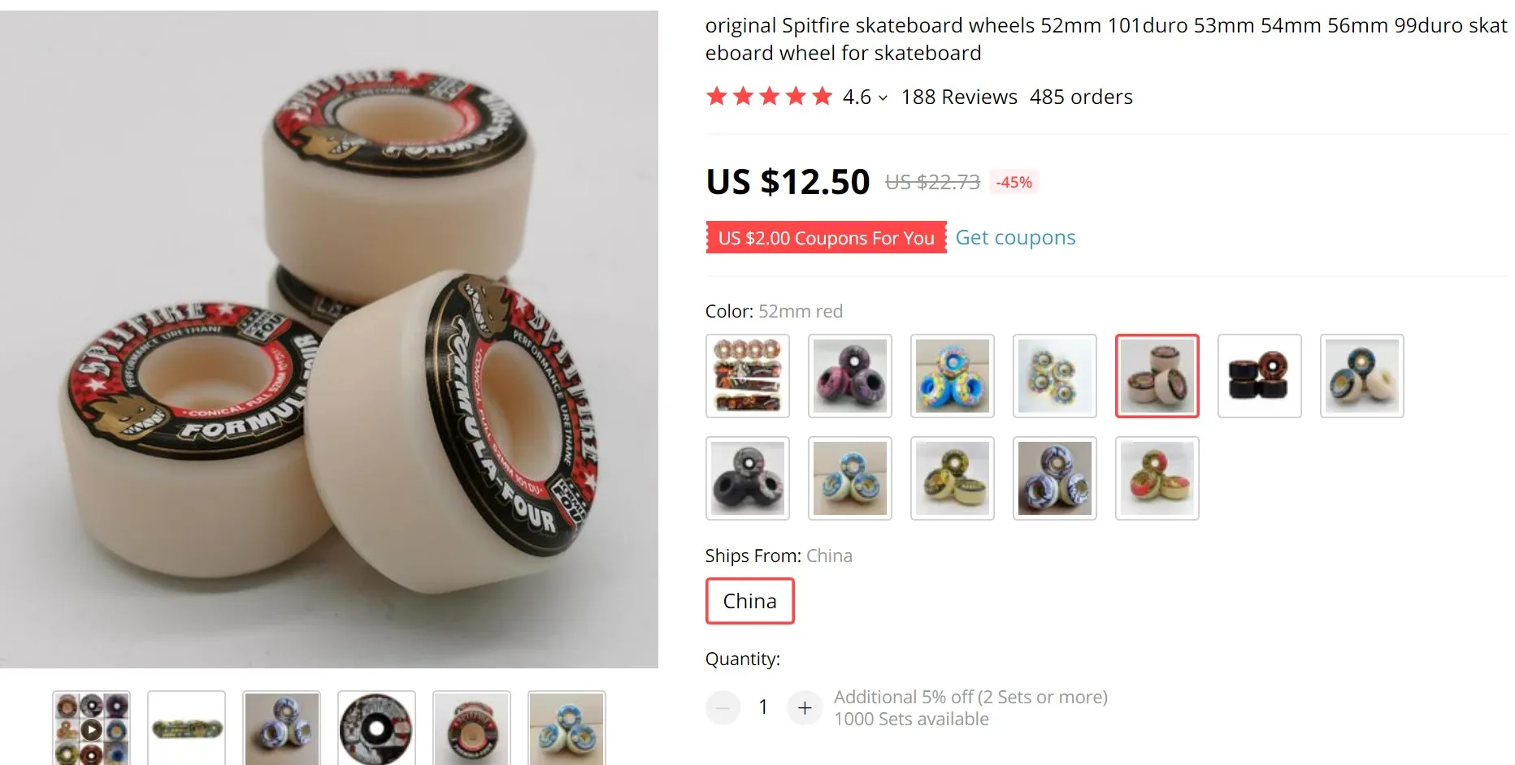Click the main Spitfire wheels product image
The image size is (1515, 765).
(x=328, y=339)
